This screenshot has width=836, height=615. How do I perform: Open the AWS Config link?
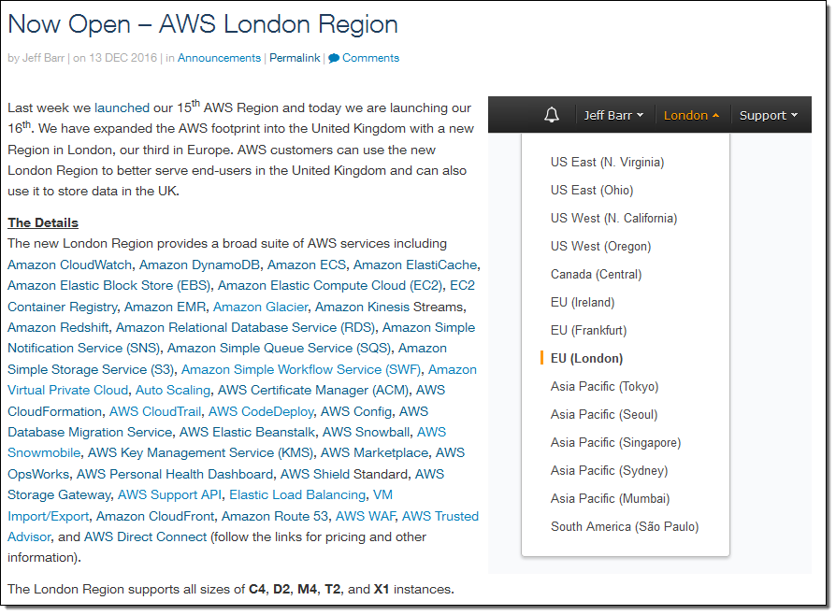355,411
